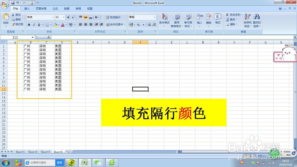Expand Merge and Center (合并后居中) arrow
297x167 pixels.
tap(125, 24)
